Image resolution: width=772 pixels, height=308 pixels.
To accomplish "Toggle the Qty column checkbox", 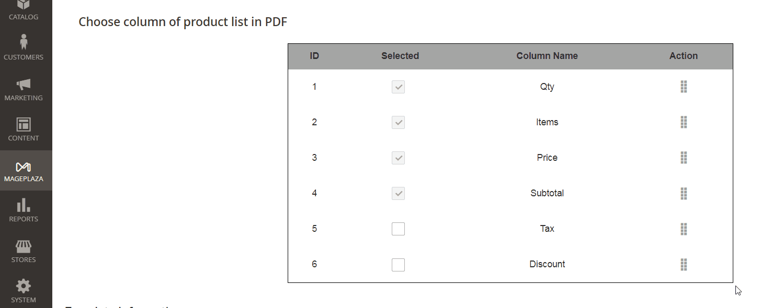I will [398, 87].
